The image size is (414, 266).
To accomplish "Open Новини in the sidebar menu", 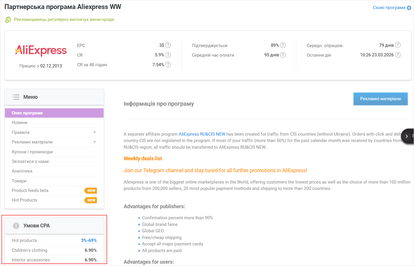I will click(19, 123).
